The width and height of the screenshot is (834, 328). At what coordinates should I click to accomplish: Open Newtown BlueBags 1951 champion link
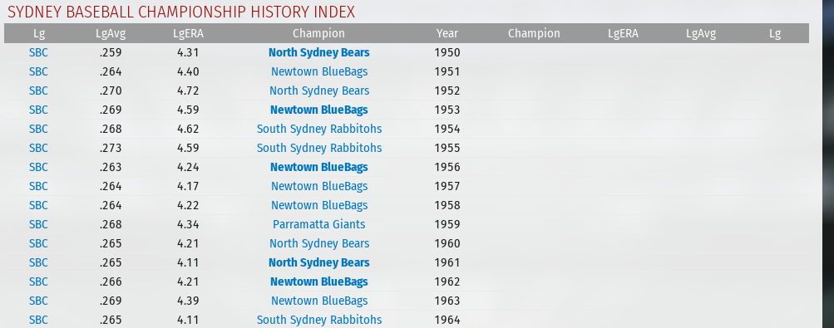pyautogui.click(x=319, y=71)
